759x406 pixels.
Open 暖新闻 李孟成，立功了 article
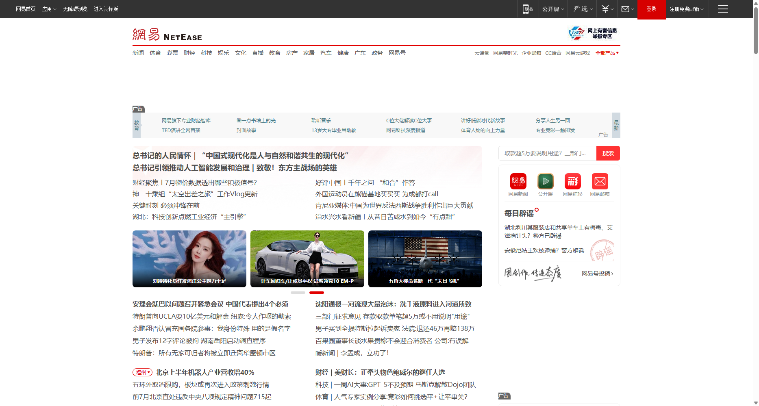tap(352, 353)
